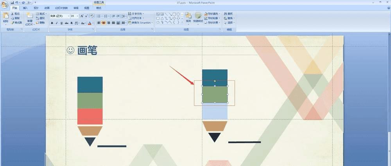
Task: Open the font size 18 dropdown
Action: coord(77,16)
